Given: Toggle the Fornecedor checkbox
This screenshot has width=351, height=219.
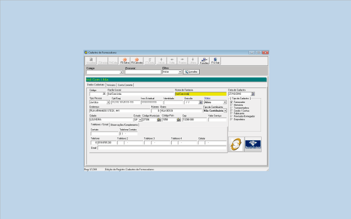Looking at the screenshot, I should 231,102.
